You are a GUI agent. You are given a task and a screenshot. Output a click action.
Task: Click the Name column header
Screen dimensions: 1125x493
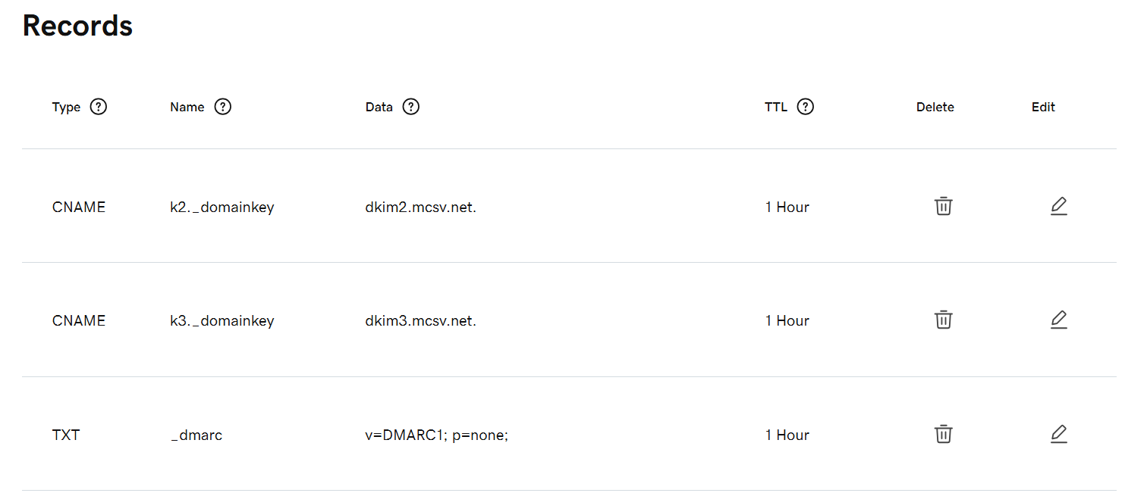point(187,108)
